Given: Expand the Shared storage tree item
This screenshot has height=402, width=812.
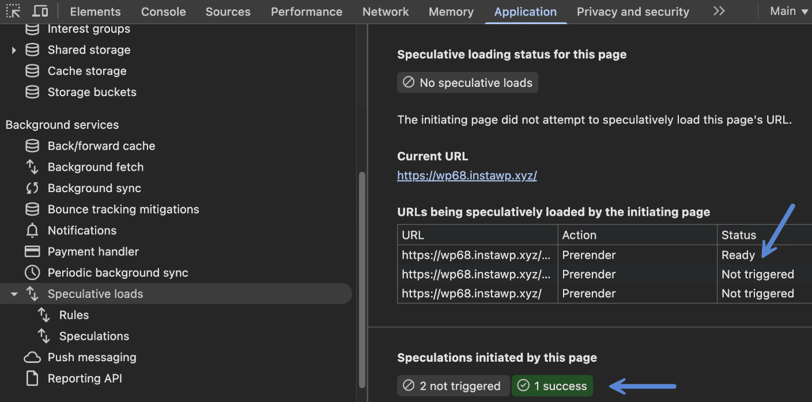Looking at the screenshot, I should point(14,50).
